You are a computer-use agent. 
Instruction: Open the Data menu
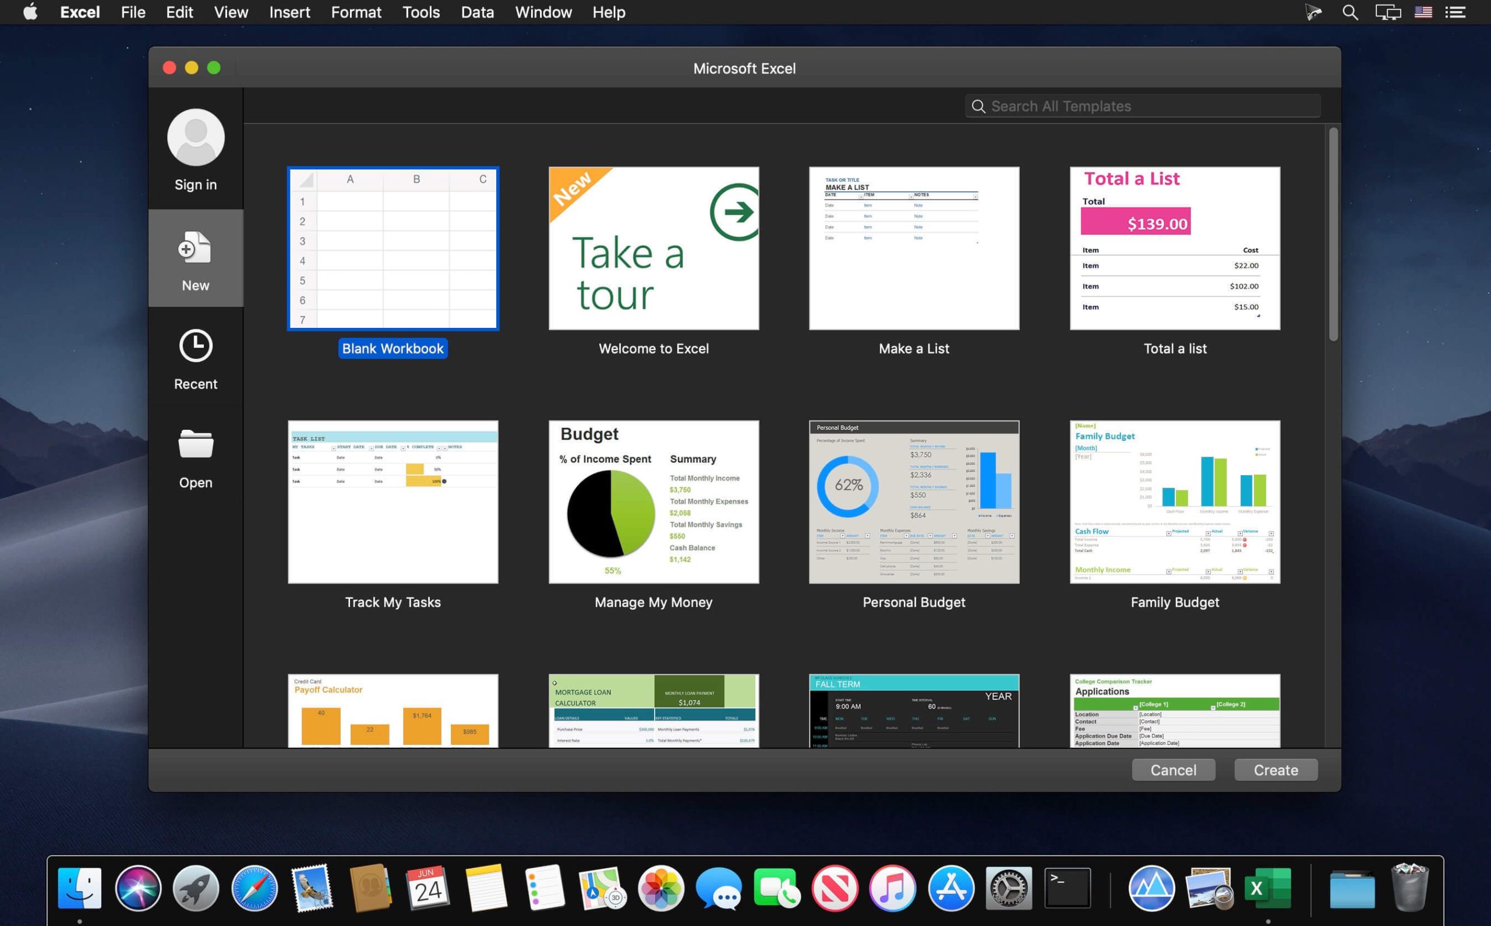pos(477,12)
